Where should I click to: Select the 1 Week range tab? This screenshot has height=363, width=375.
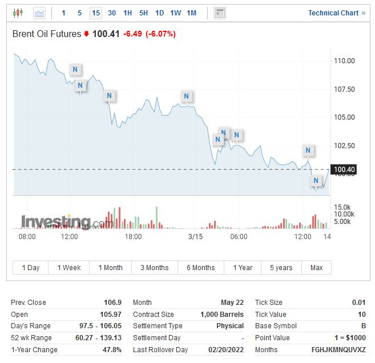[68, 268]
